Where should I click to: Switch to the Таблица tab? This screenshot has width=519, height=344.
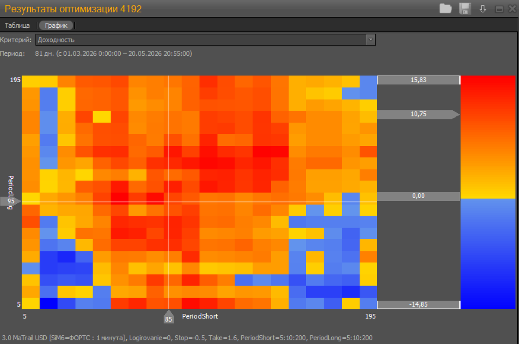click(17, 26)
